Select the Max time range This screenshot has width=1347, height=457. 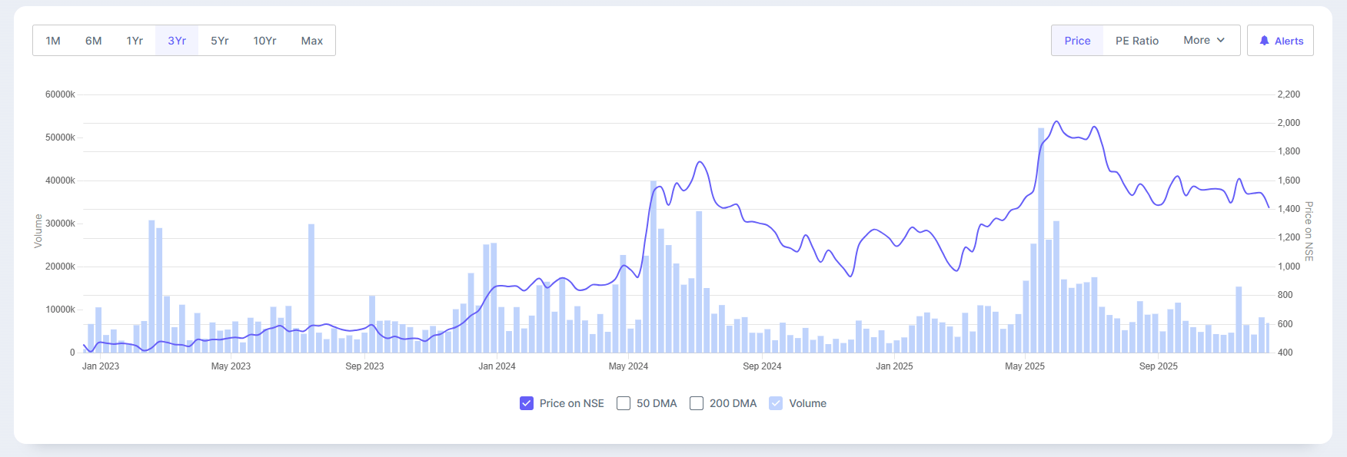pos(311,41)
